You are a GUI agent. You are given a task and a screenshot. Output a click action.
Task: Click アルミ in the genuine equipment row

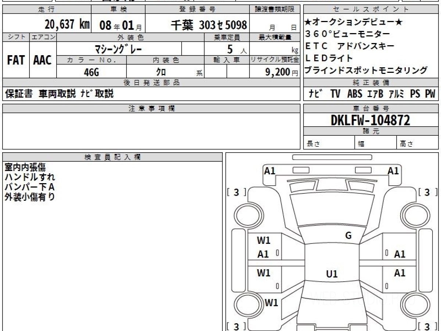[x=397, y=94]
